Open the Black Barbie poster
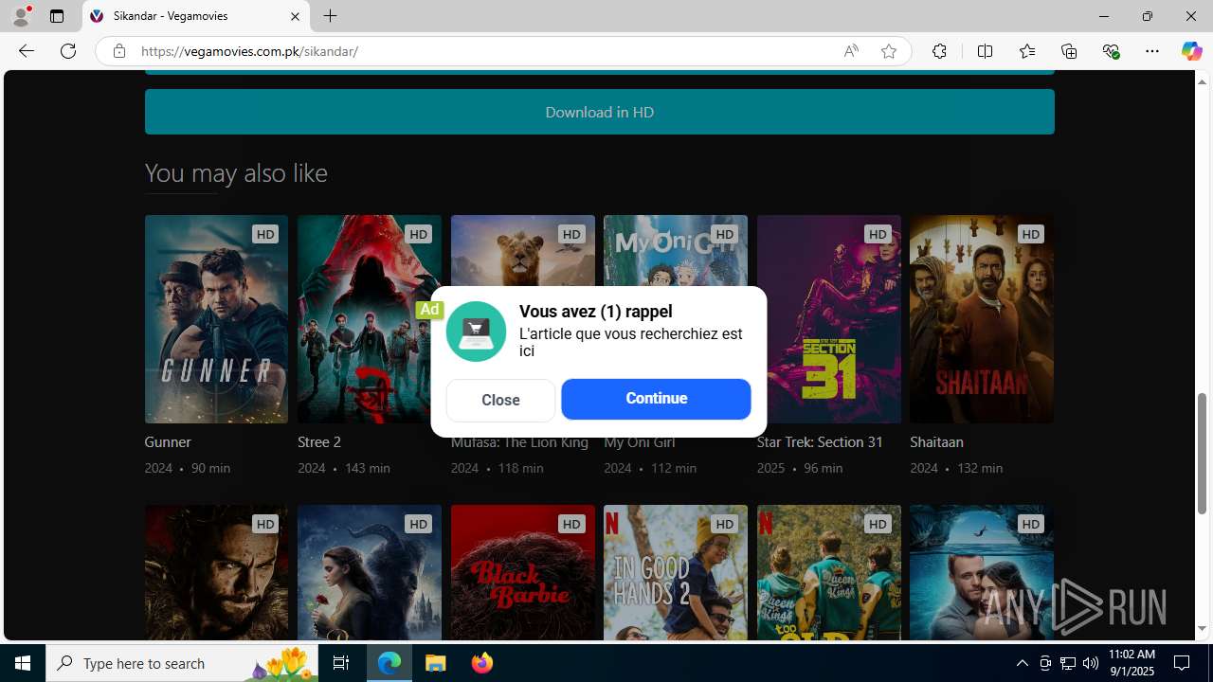Screen dimensions: 1213x682 pos(523,572)
